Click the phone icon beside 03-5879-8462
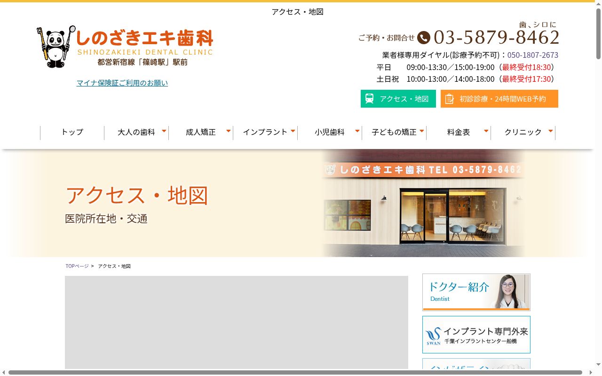This screenshot has height=376, width=602. point(424,38)
